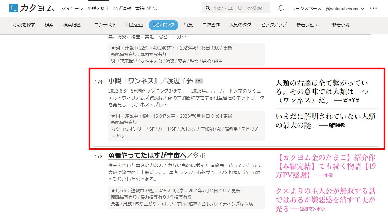Click the 公式連載 menu item
The width and height of the screenshot is (388, 217).
[x=122, y=8]
